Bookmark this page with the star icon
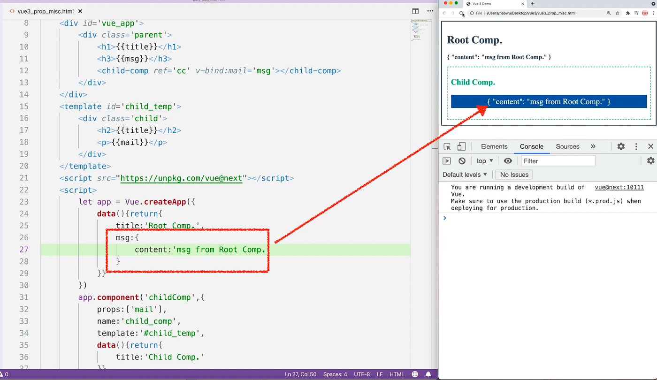Screen dimensions: 657x380 (x=617, y=13)
